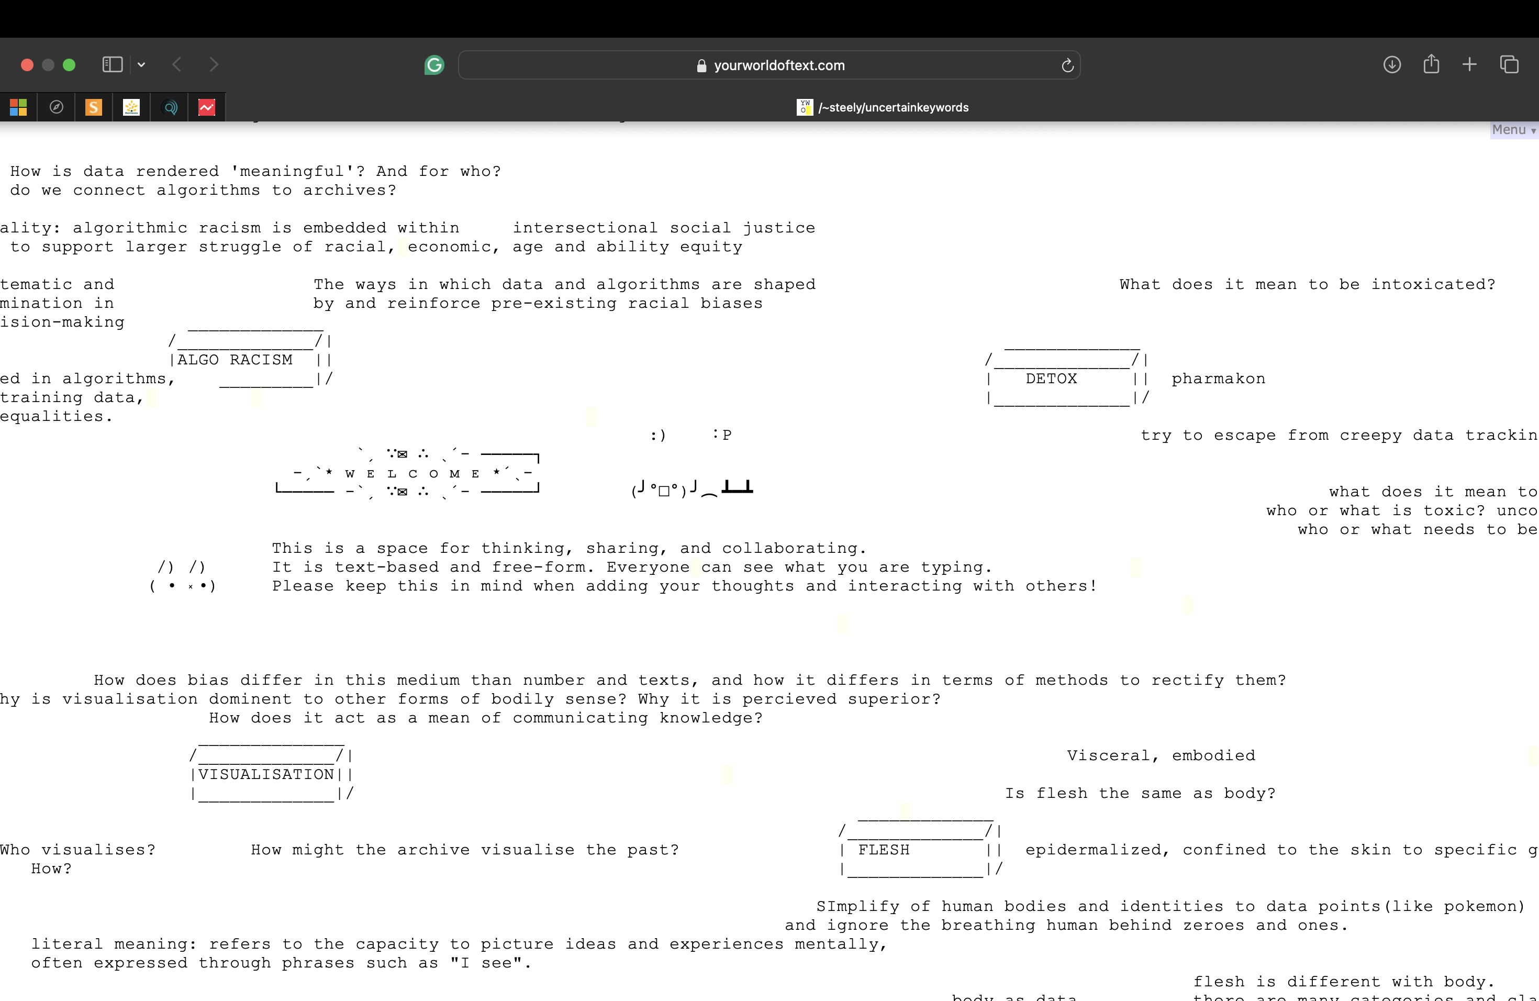This screenshot has width=1539, height=1001.
Task: Click the VISUALISATION box text
Action: coord(266,775)
